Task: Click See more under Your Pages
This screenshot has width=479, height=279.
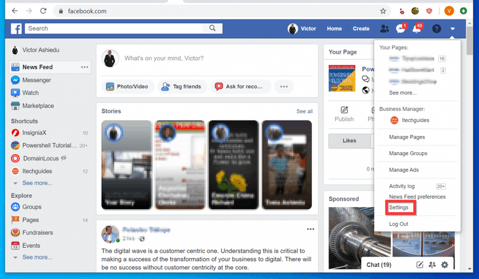Action: point(402,93)
